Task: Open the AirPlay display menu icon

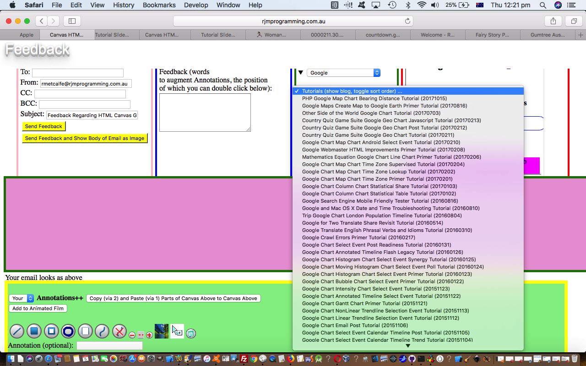Action: pyautogui.click(x=376, y=5)
